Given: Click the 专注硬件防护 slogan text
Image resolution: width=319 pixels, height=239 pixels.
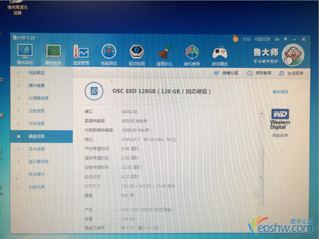Looking at the screenshot, I should [266, 61].
